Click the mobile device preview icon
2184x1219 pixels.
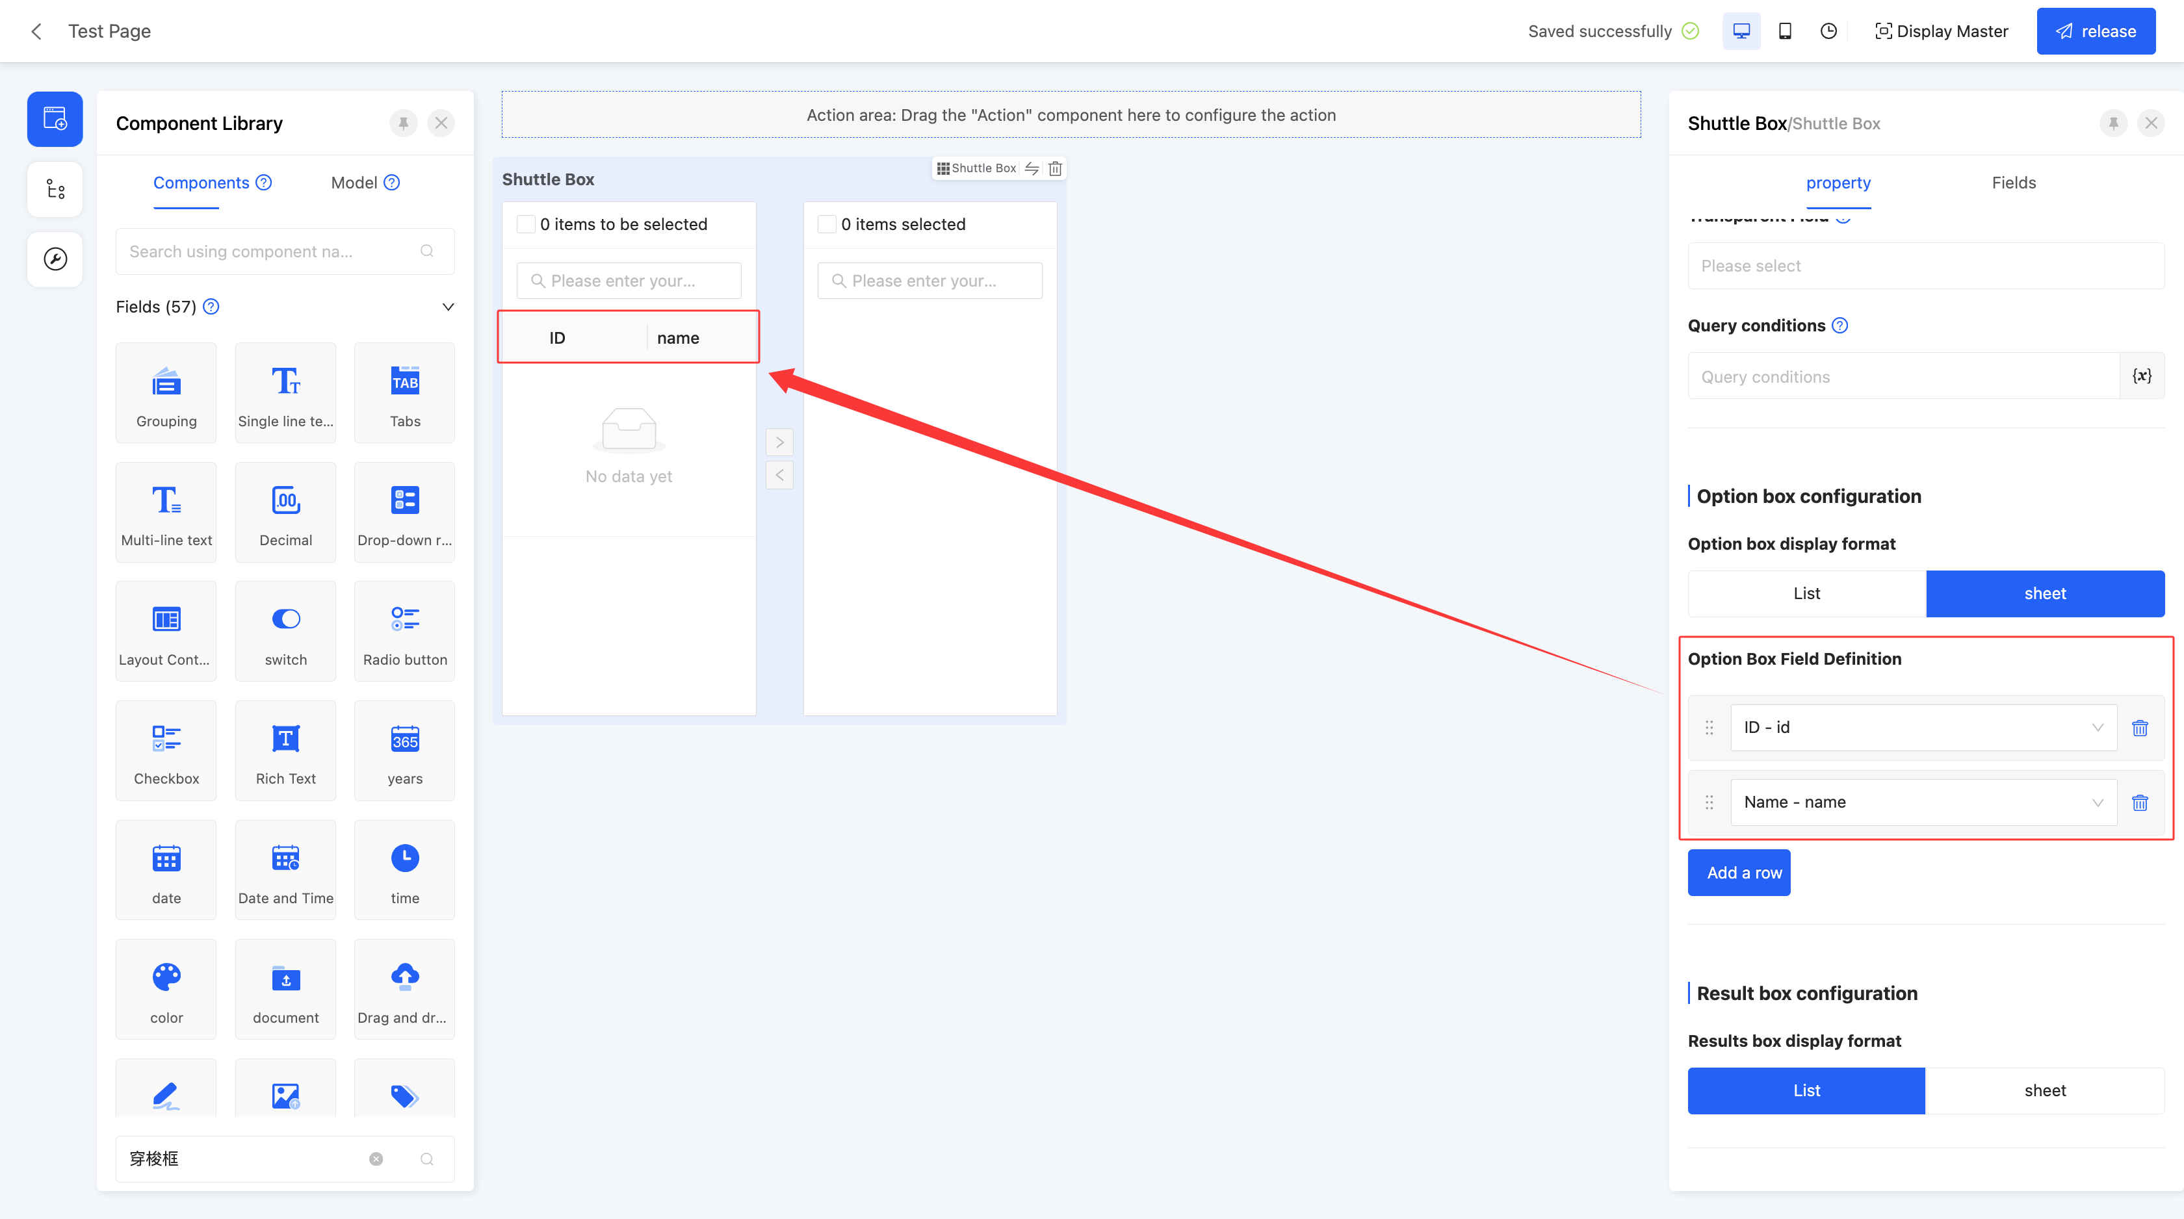click(1785, 31)
